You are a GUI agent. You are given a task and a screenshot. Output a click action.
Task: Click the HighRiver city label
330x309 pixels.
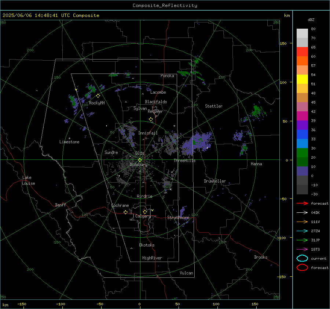tap(152, 258)
